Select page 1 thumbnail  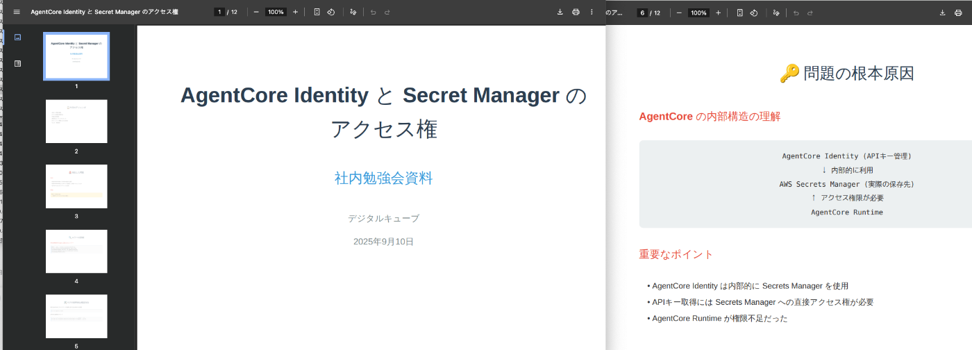point(76,56)
